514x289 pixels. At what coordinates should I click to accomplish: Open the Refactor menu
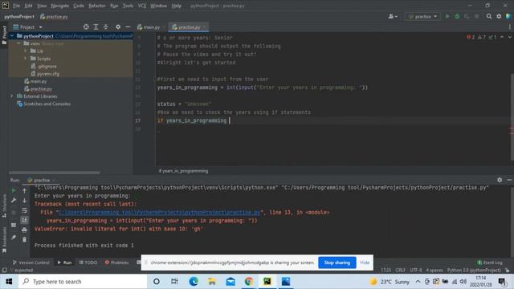(97, 6)
